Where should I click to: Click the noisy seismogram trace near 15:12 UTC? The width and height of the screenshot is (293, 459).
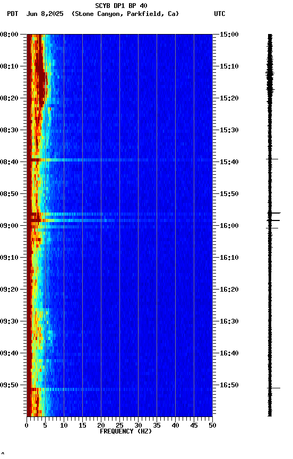tap(270, 73)
